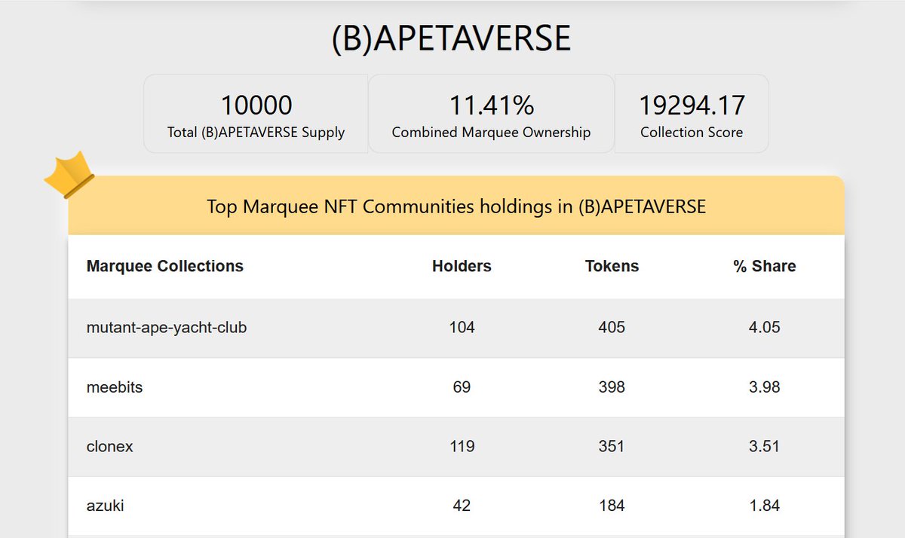Click the 10000 supply number
This screenshot has width=905, height=538.
[256, 105]
